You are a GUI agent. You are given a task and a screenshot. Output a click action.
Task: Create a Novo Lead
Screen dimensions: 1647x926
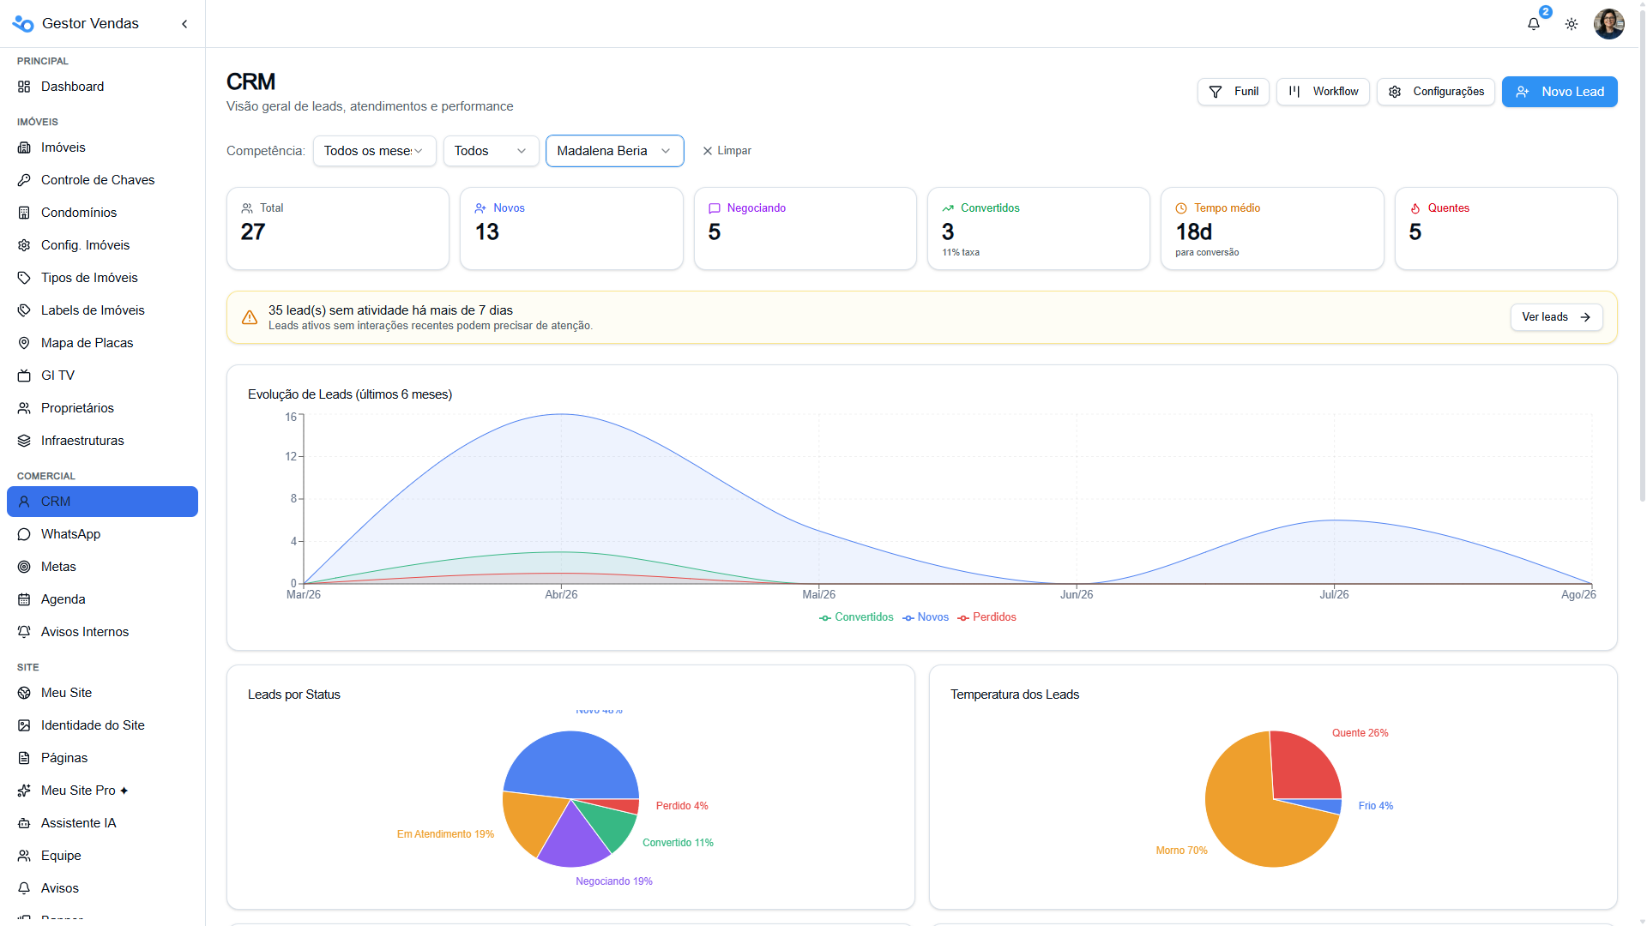pos(1560,92)
